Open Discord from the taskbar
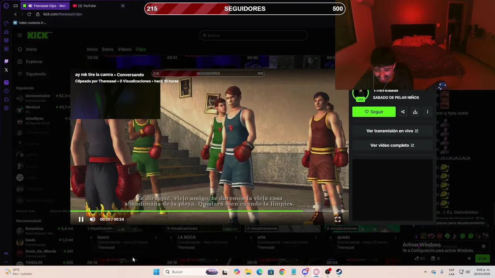The image size is (495, 278). coord(305,272)
